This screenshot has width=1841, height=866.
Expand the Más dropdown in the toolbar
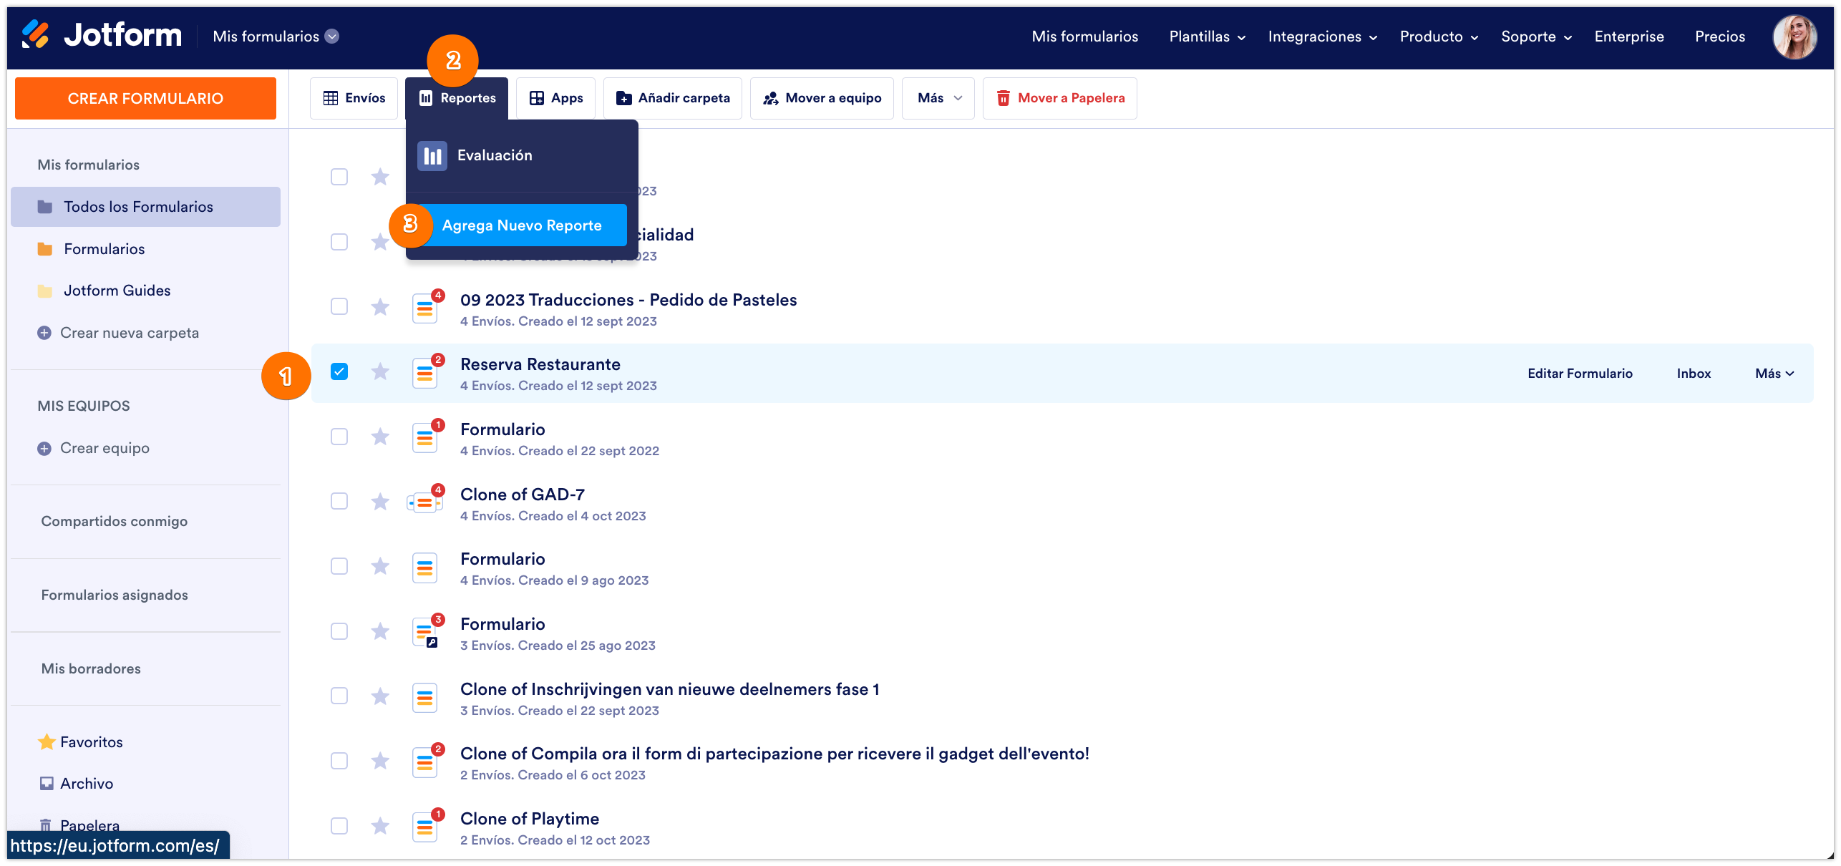click(x=938, y=98)
